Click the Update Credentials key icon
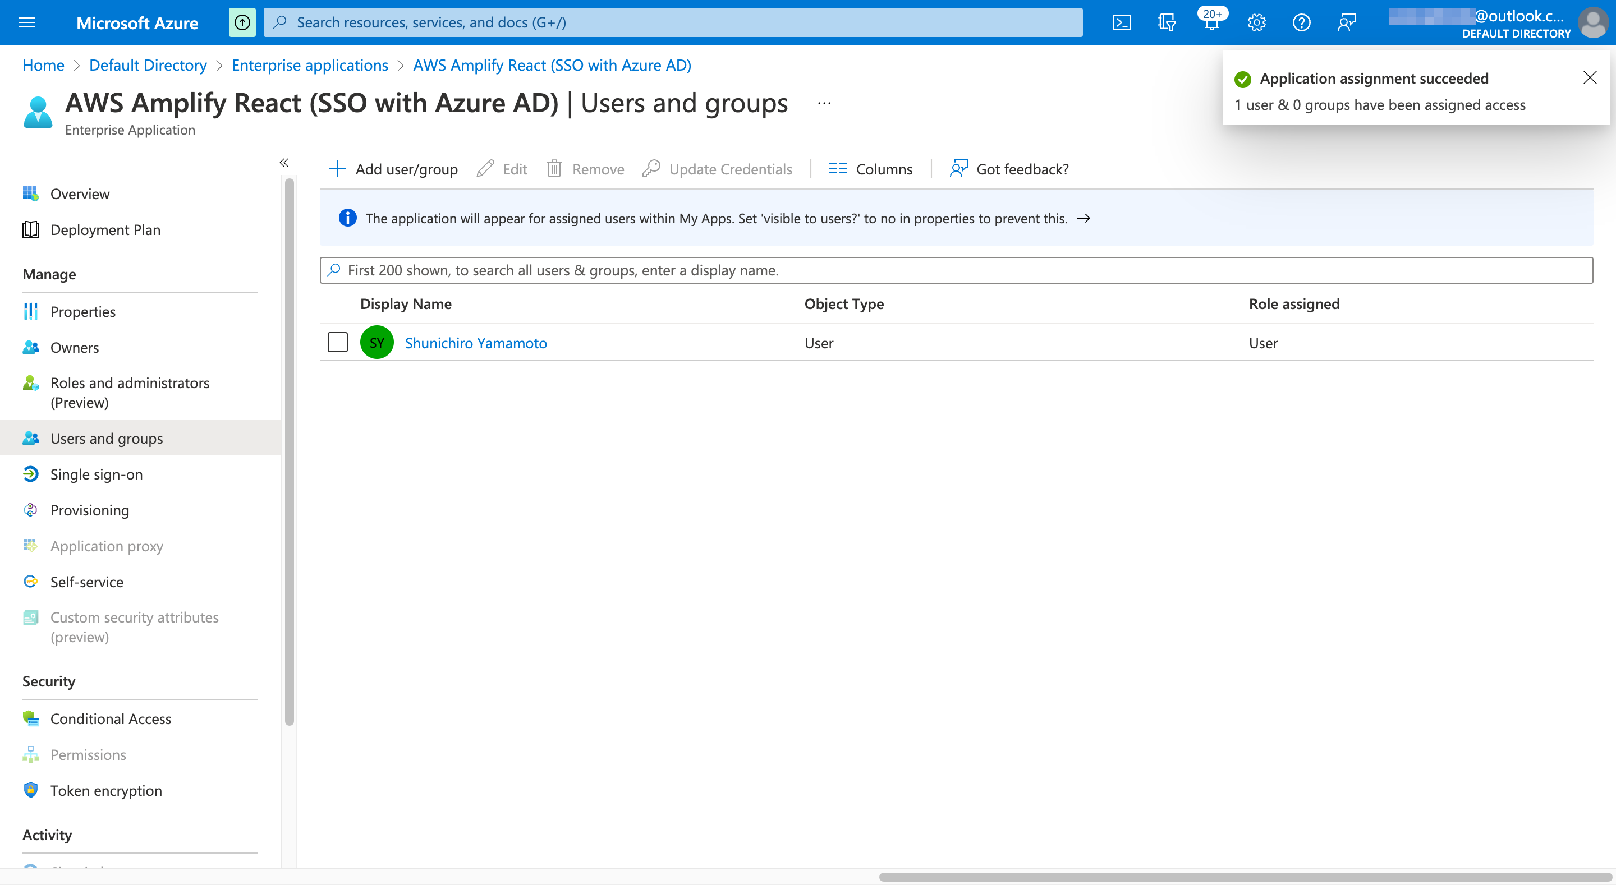The height and width of the screenshot is (885, 1616). (652, 168)
